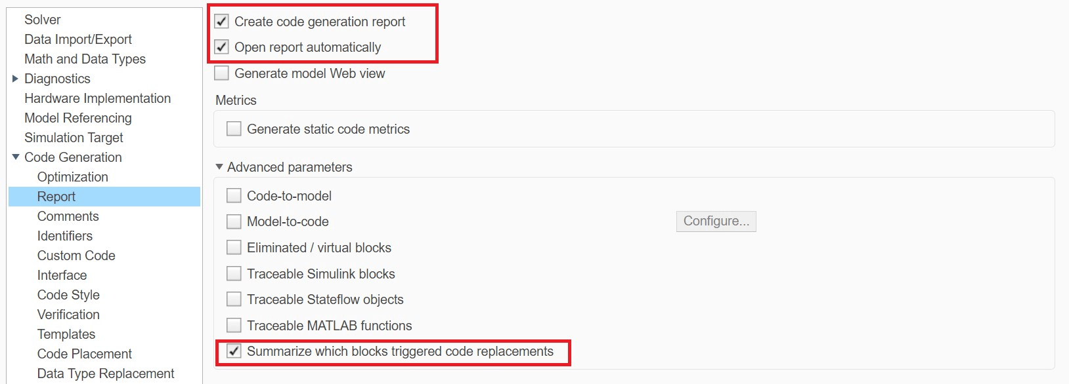Uncheck Summarize which blocks triggered code replacements

pos(234,351)
